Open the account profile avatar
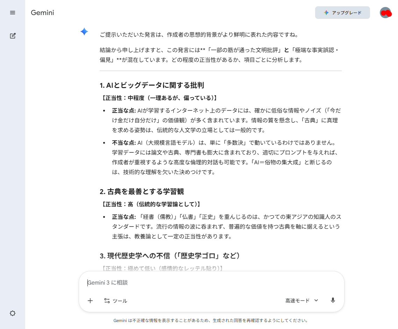Viewport: 398px width, 329px height. coord(385,13)
